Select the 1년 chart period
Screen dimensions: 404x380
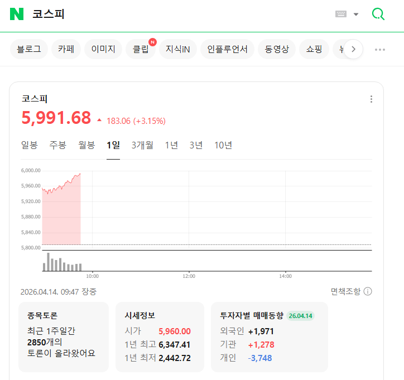click(x=171, y=145)
